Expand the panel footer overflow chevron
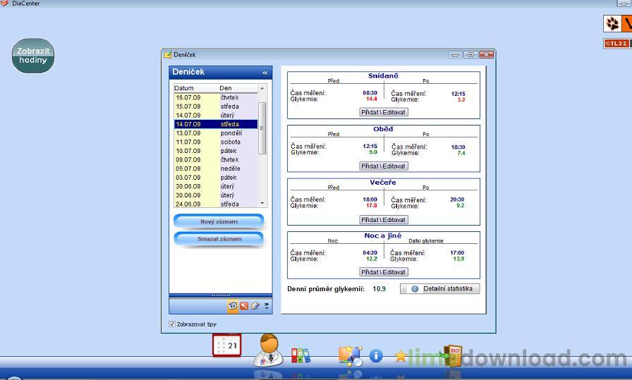 click(x=267, y=306)
